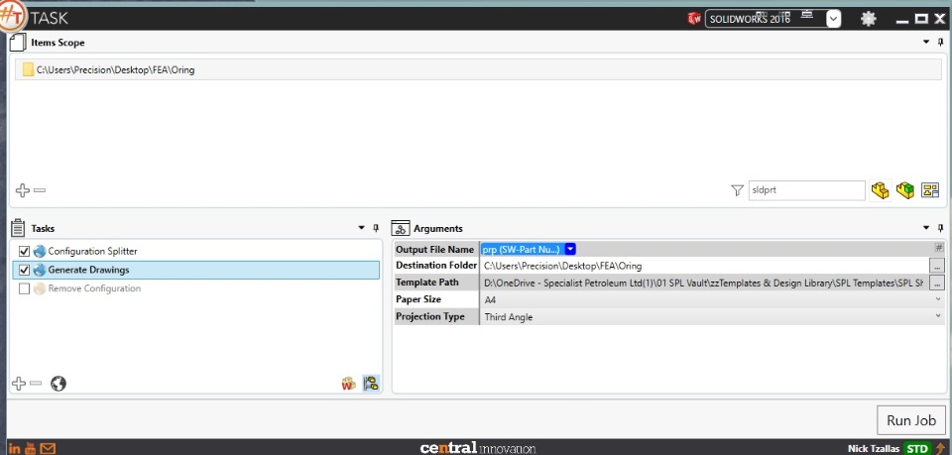Select the Configuration Splitter task
This screenshot has height=455, width=952.
[x=93, y=251]
